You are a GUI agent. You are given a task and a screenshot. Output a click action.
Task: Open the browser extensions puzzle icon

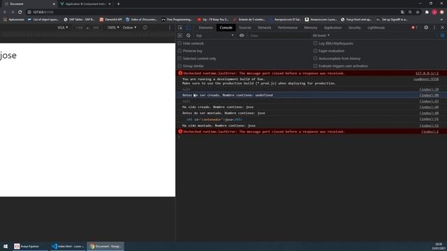point(427,13)
